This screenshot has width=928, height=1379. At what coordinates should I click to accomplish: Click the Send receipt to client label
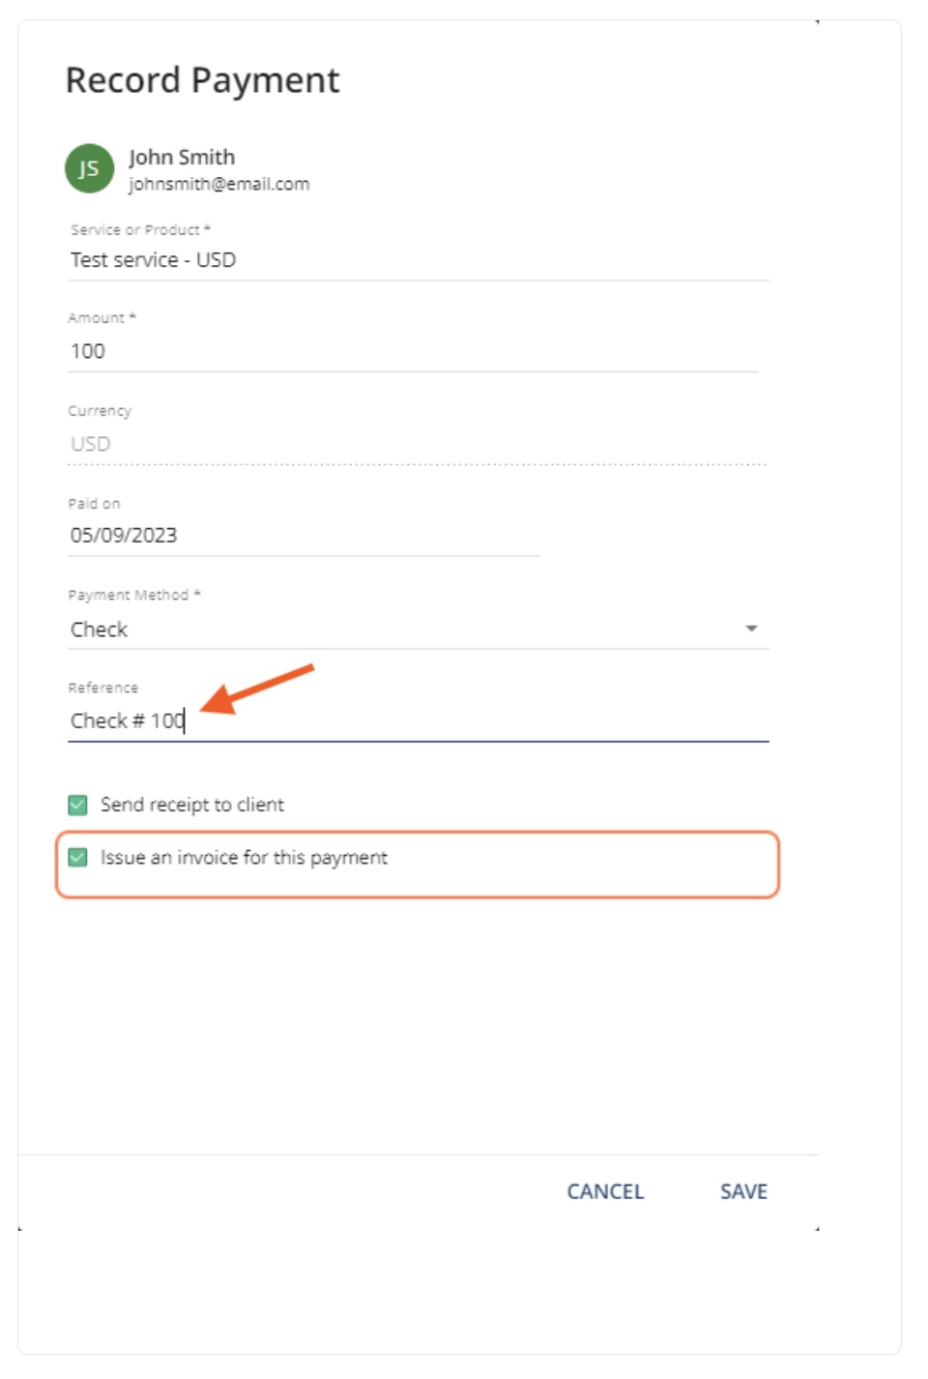(x=192, y=805)
